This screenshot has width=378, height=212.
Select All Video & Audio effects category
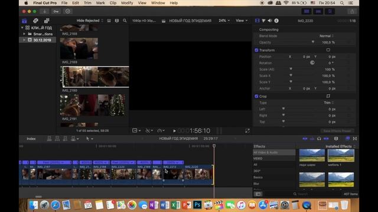point(274,153)
